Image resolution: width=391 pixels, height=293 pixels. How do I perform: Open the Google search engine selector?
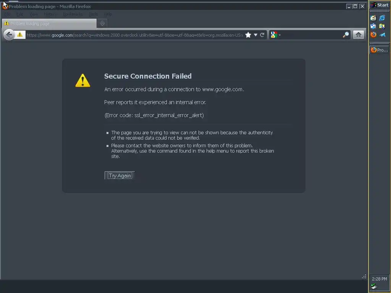(276, 35)
